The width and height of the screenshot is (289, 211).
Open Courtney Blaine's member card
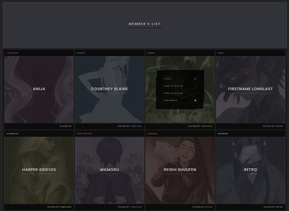tap(110, 90)
